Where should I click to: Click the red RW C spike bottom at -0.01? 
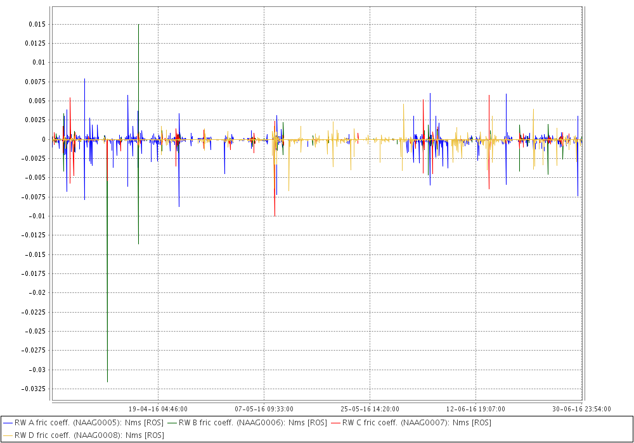[x=275, y=215]
